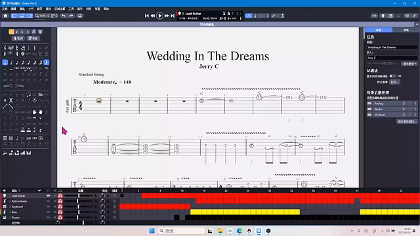Image resolution: width=420 pixels, height=236 pixels.
Task: Apply crescendo hairpin
Action: click(7, 86)
